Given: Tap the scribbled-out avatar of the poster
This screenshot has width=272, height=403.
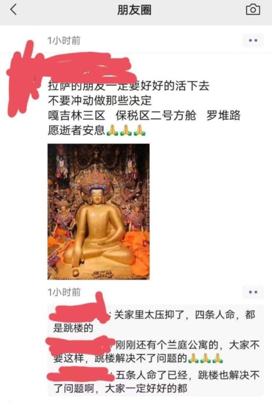Looking at the screenshot, I should tap(22, 79).
